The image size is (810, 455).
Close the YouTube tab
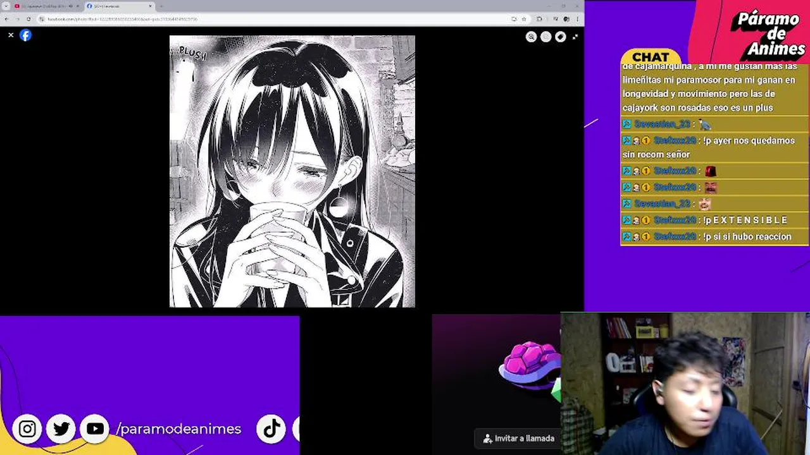point(78,6)
